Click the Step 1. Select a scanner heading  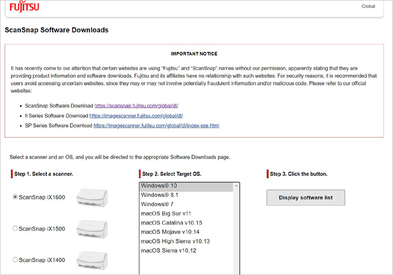tap(44, 174)
